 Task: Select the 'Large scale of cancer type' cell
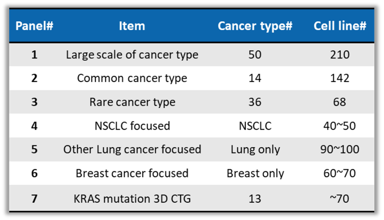click(x=132, y=55)
